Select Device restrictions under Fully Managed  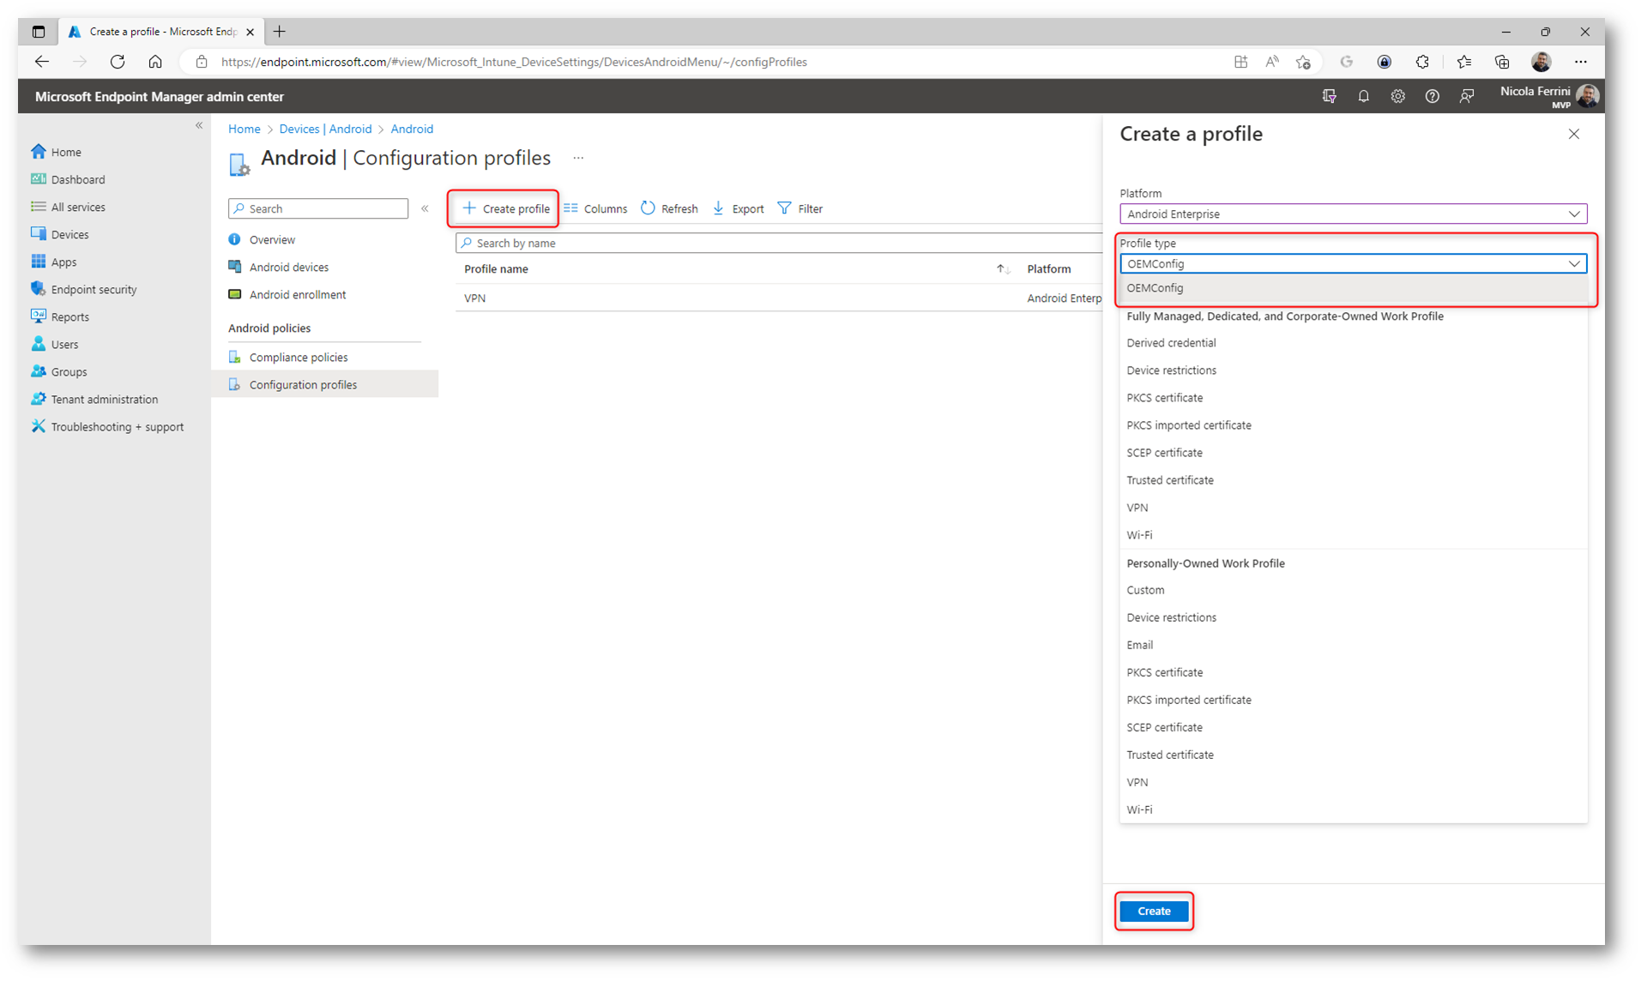tap(1353, 370)
